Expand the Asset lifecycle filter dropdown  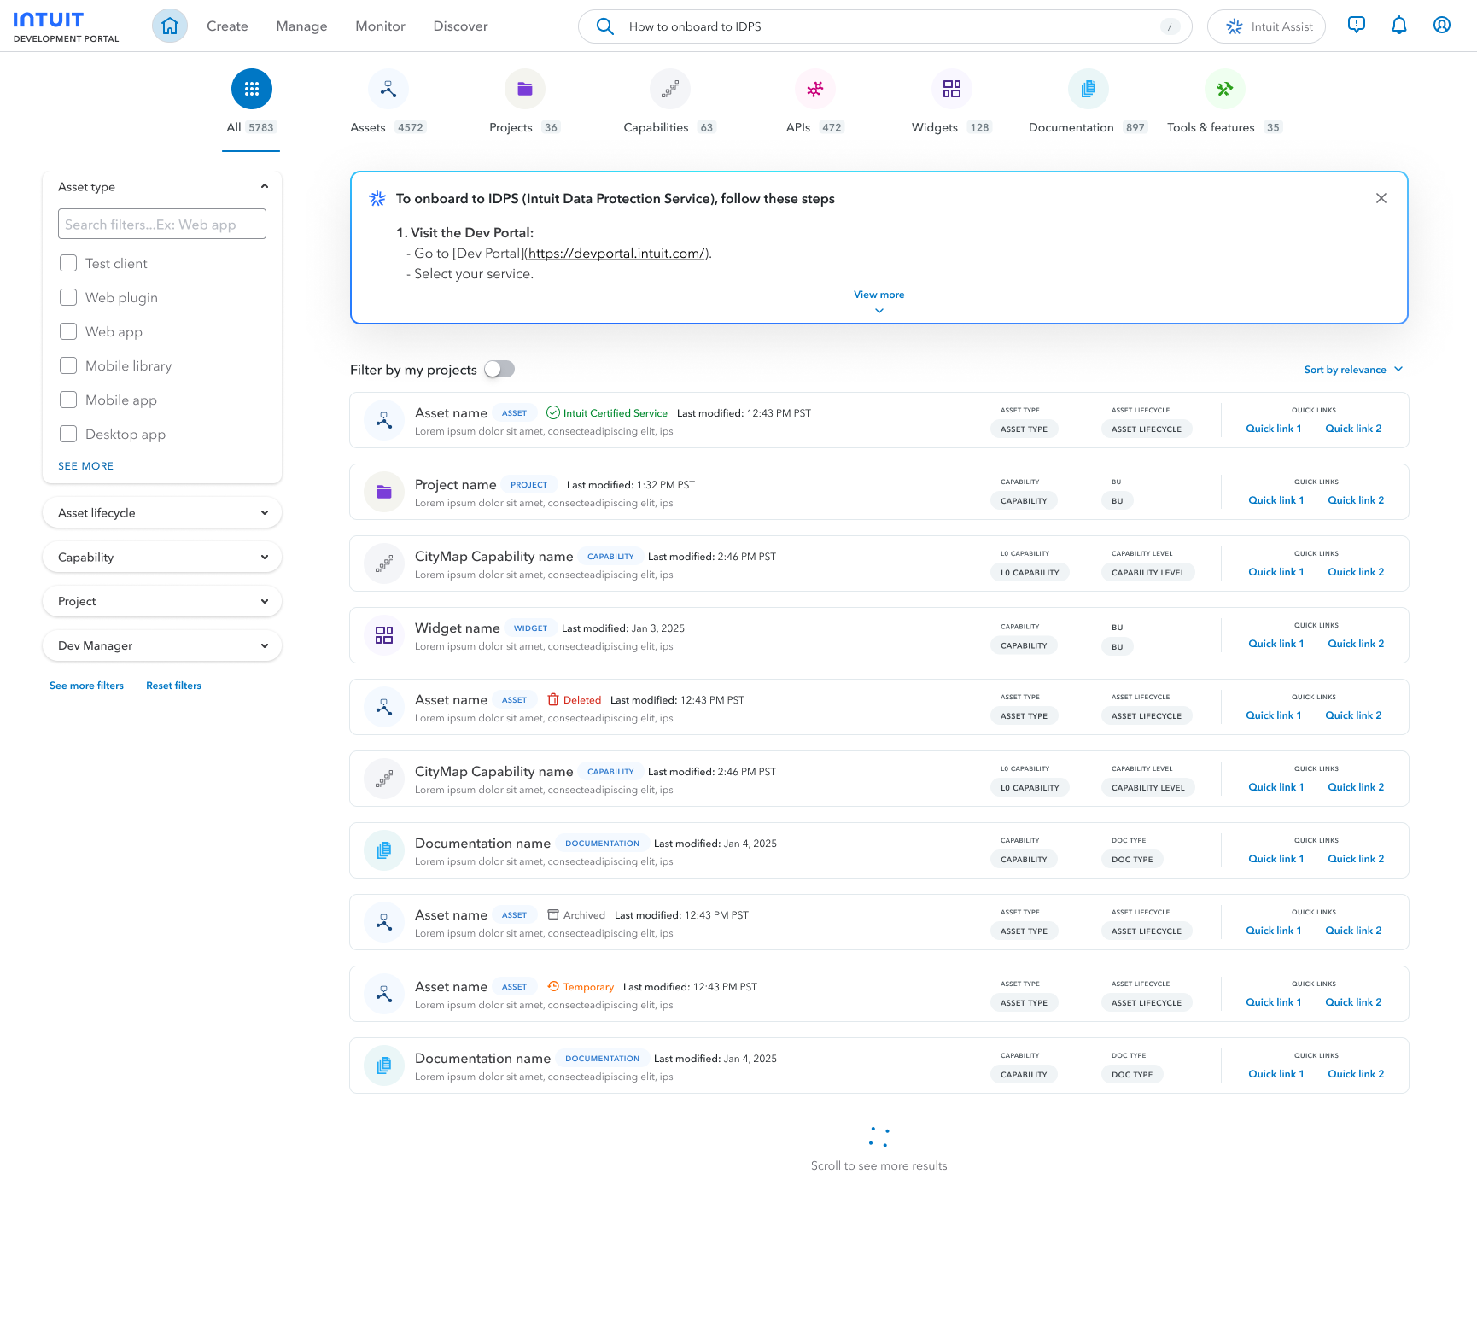pyautogui.click(x=162, y=512)
